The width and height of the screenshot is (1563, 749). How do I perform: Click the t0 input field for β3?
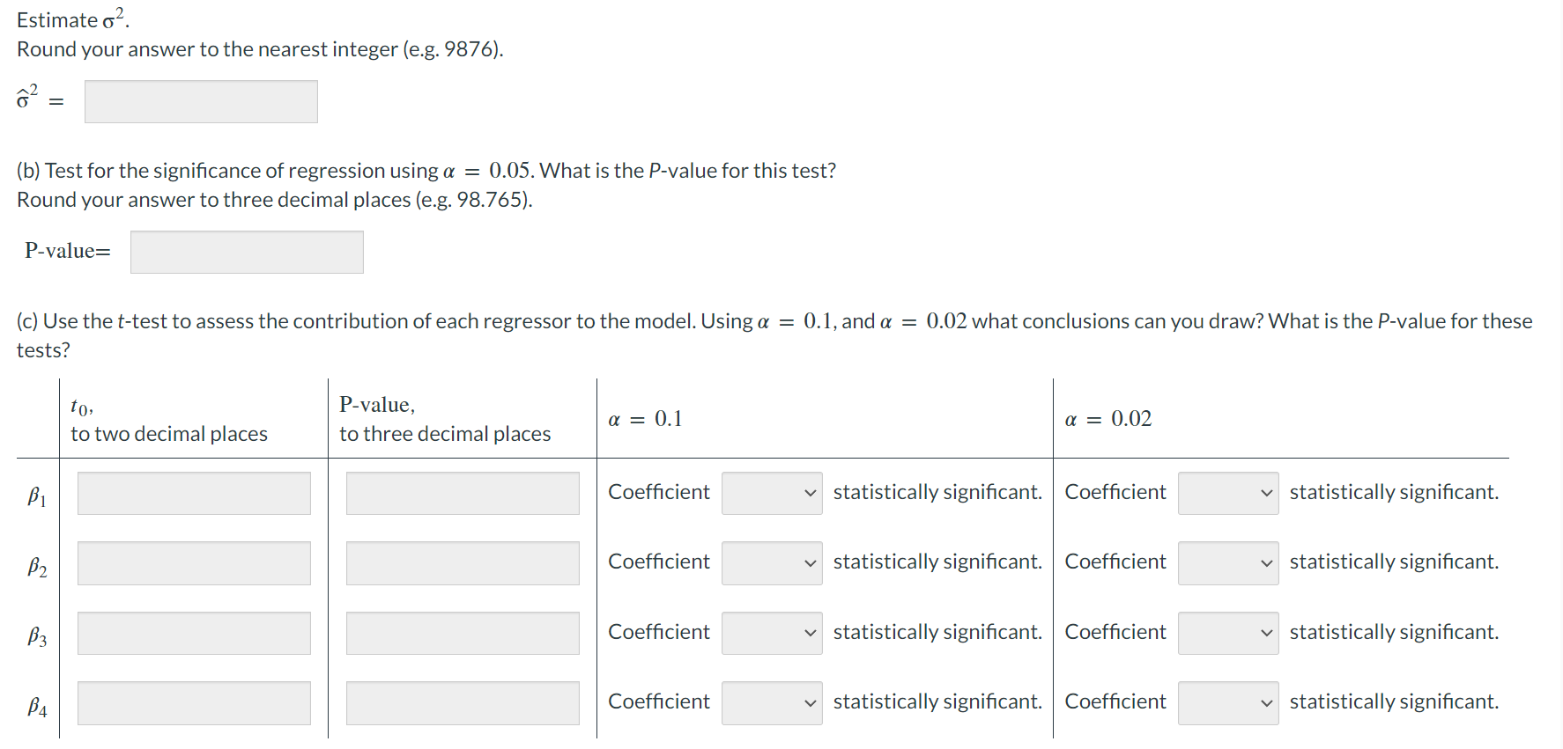tap(194, 633)
